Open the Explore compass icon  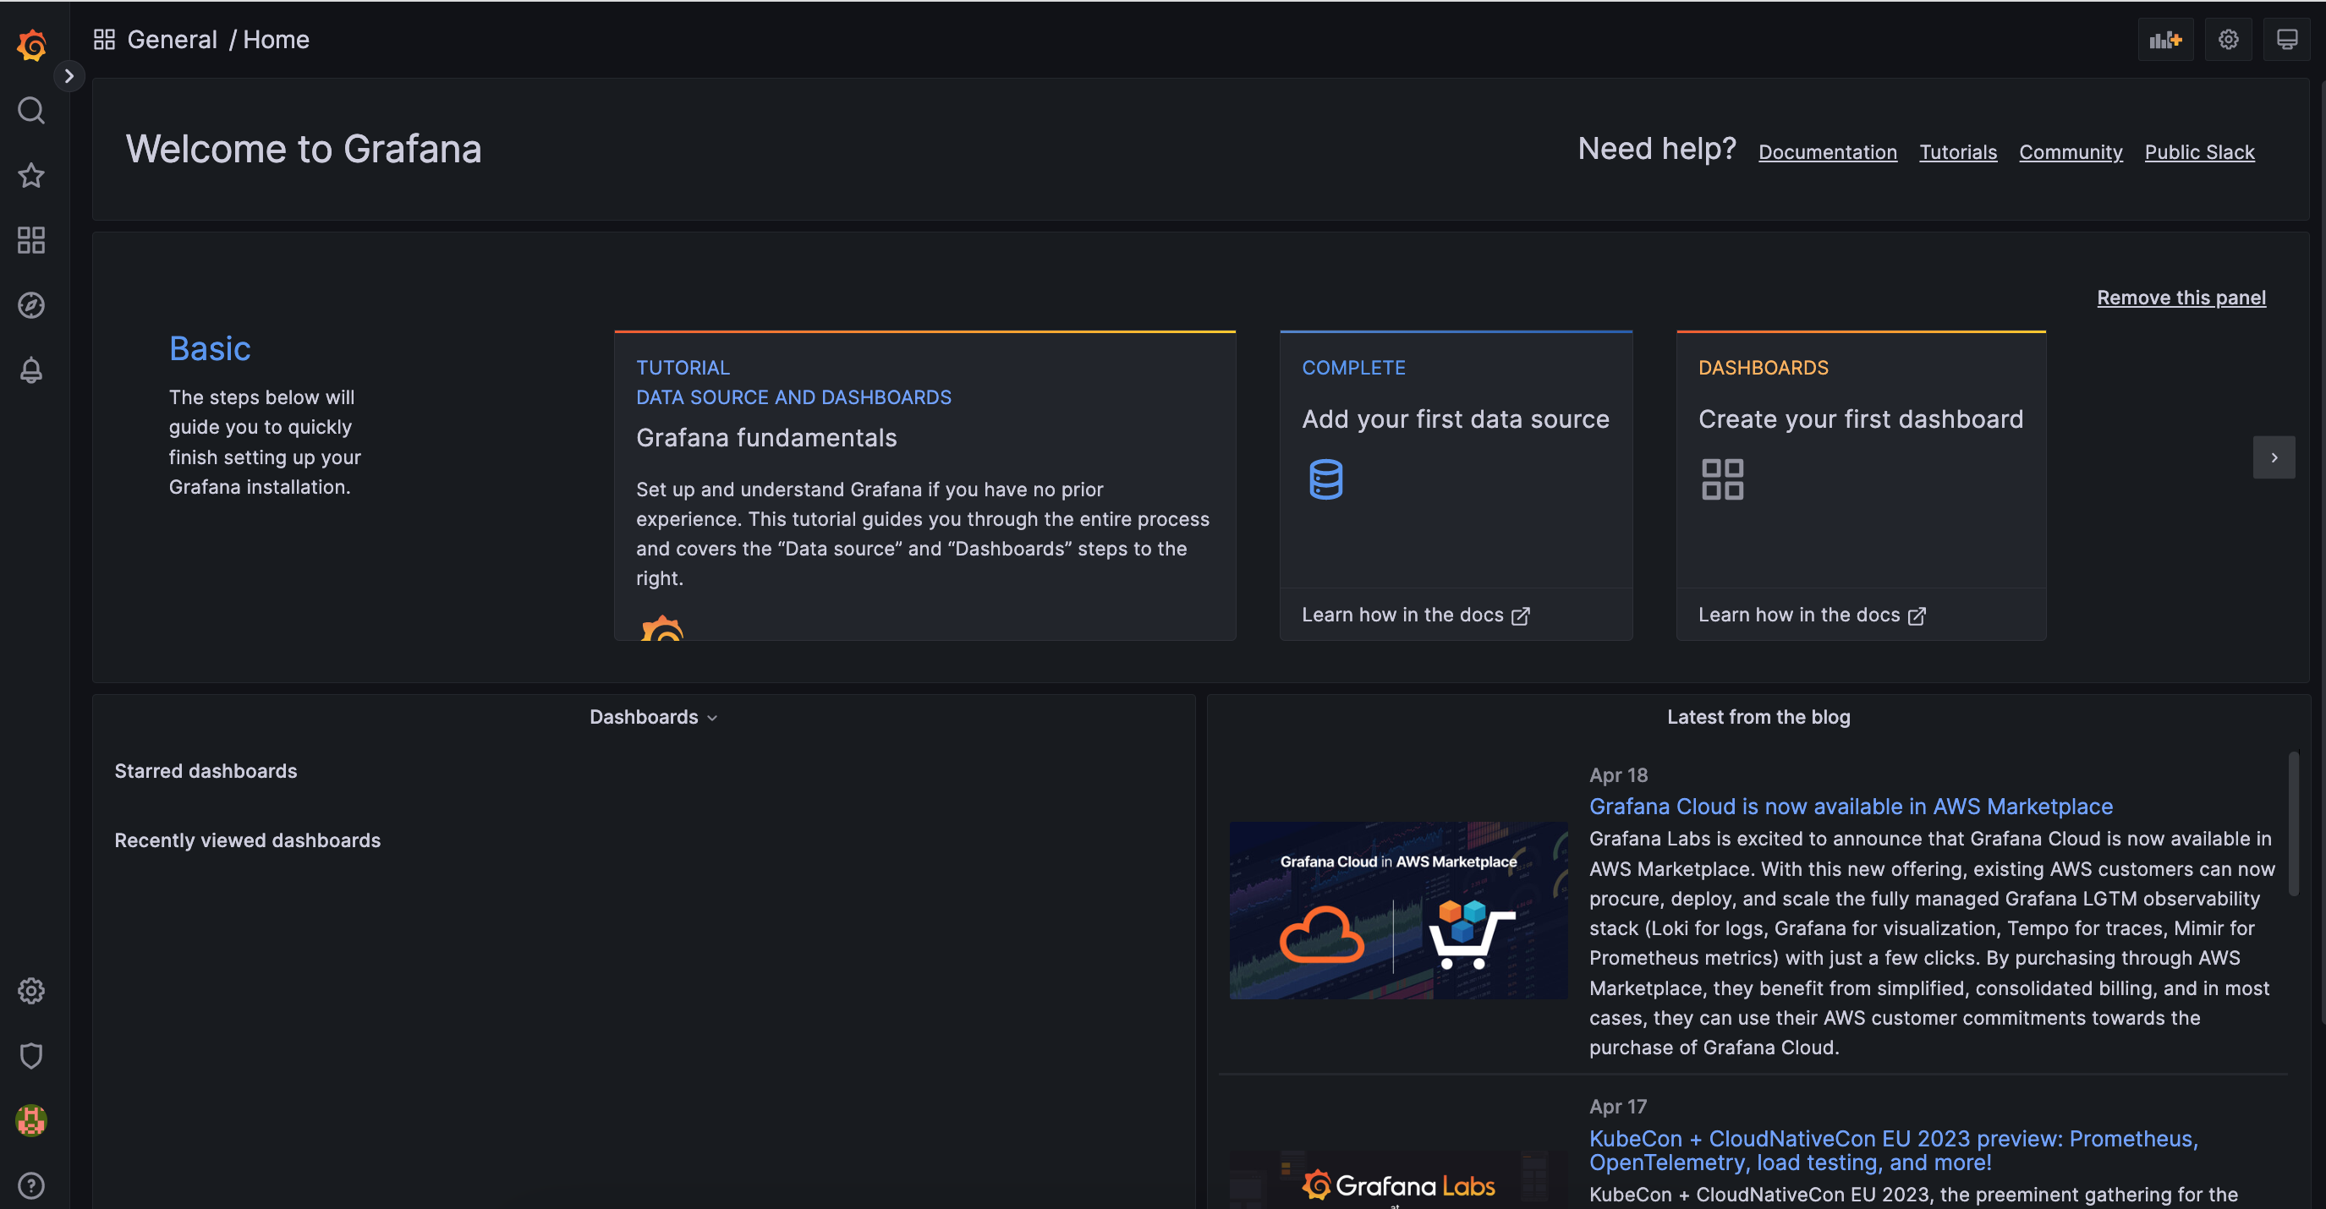(30, 305)
